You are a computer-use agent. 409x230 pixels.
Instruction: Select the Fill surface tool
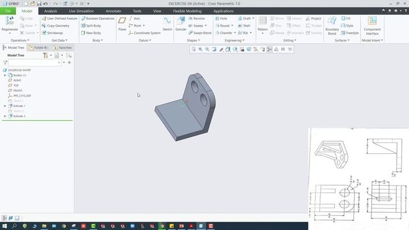[x=346, y=19]
